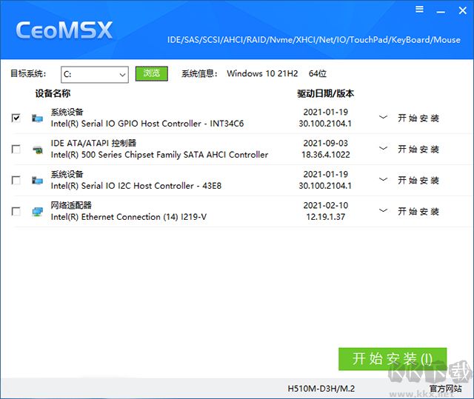
Task: Click the H510M-D3H/M.2 motherboard model text
Action: coord(321,389)
